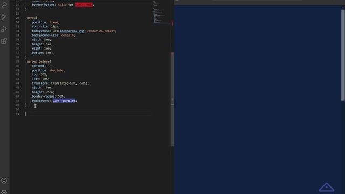Click the 'bottom: 1em;' line
345x194 pixels.
point(42,53)
